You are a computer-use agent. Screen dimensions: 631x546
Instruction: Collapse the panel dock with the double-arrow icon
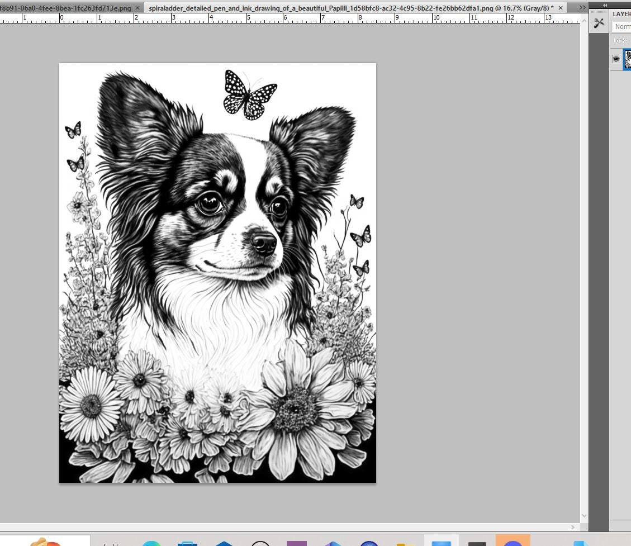pyautogui.click(x=605, y=4)
